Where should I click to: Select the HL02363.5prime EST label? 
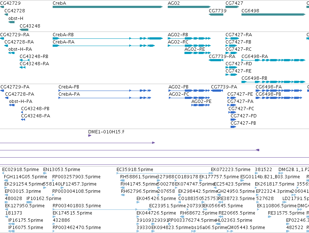[234, 220]
